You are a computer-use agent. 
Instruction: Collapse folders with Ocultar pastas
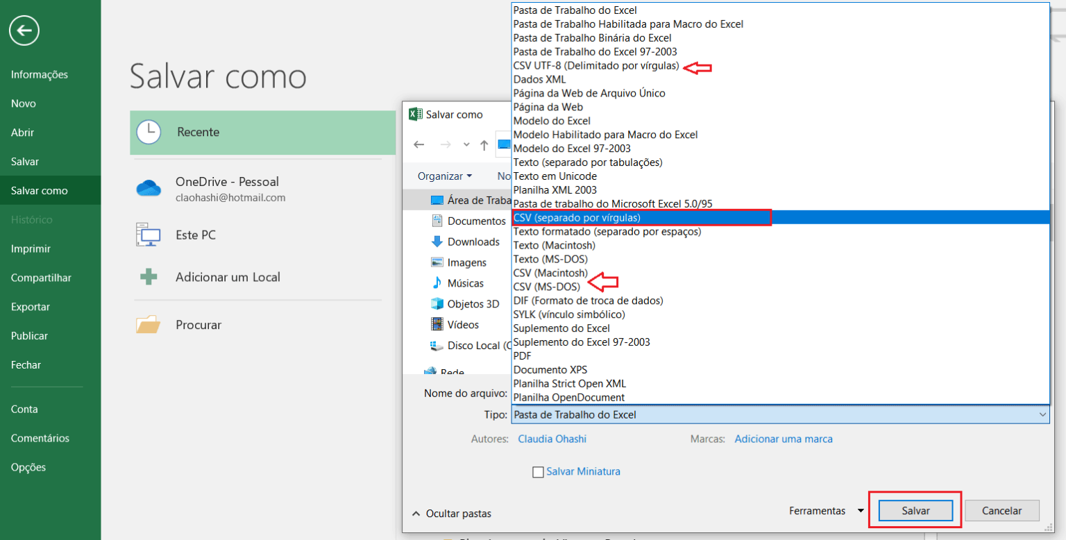click(x=452, y=514)
